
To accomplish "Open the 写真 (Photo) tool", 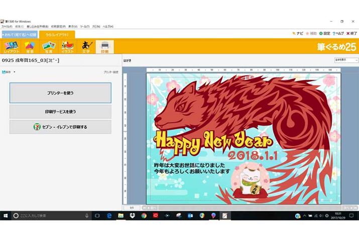I will (x=49, y=47).
